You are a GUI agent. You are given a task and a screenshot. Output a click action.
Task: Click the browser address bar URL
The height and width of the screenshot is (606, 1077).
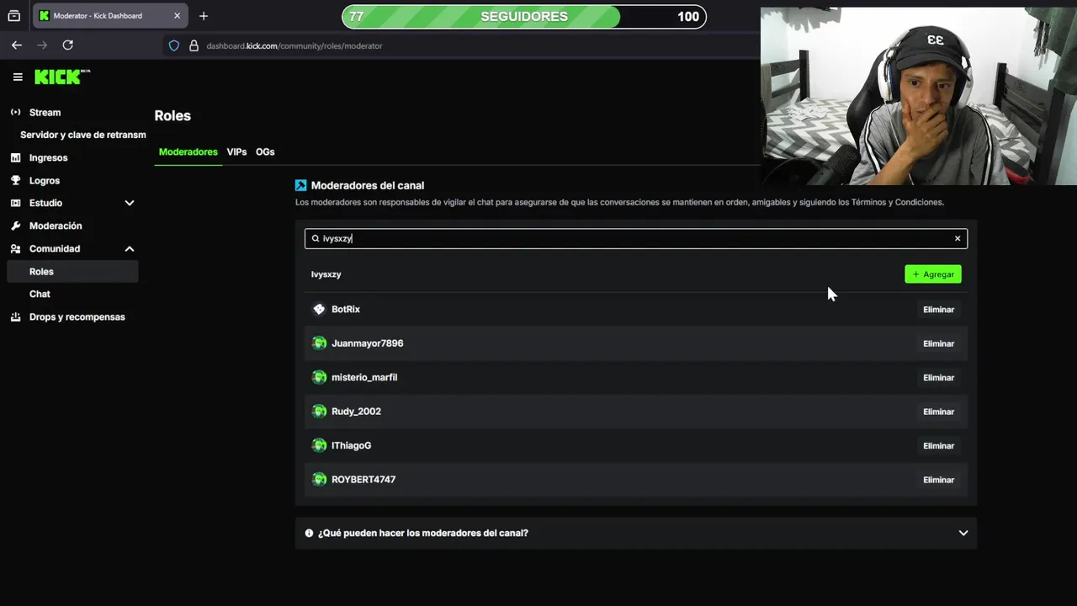pyautogui.click(x=294, y=45)
